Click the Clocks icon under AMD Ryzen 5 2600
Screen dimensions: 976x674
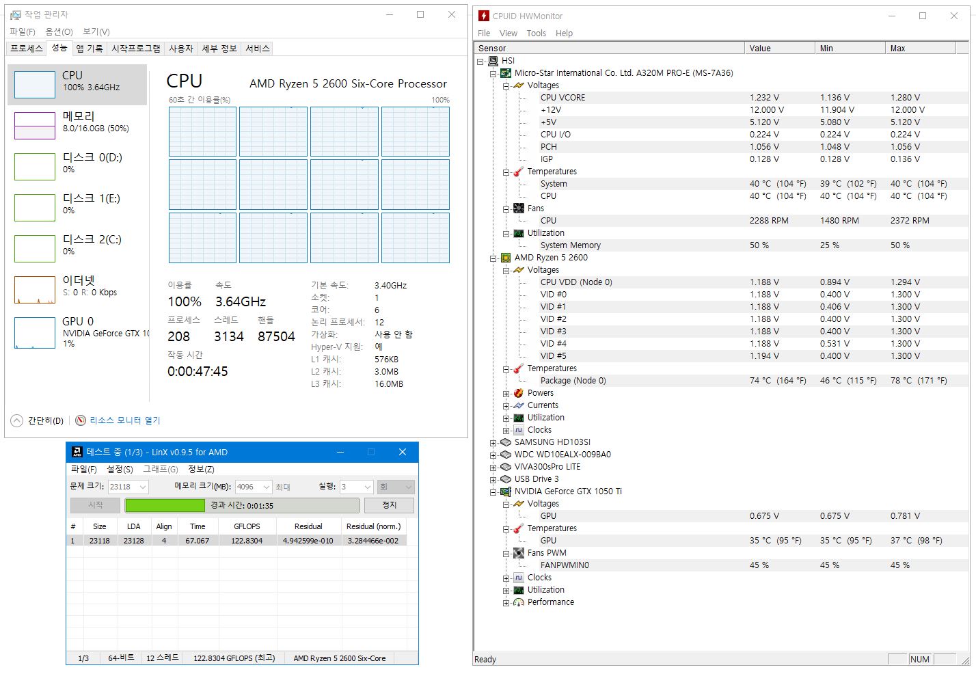519,430
